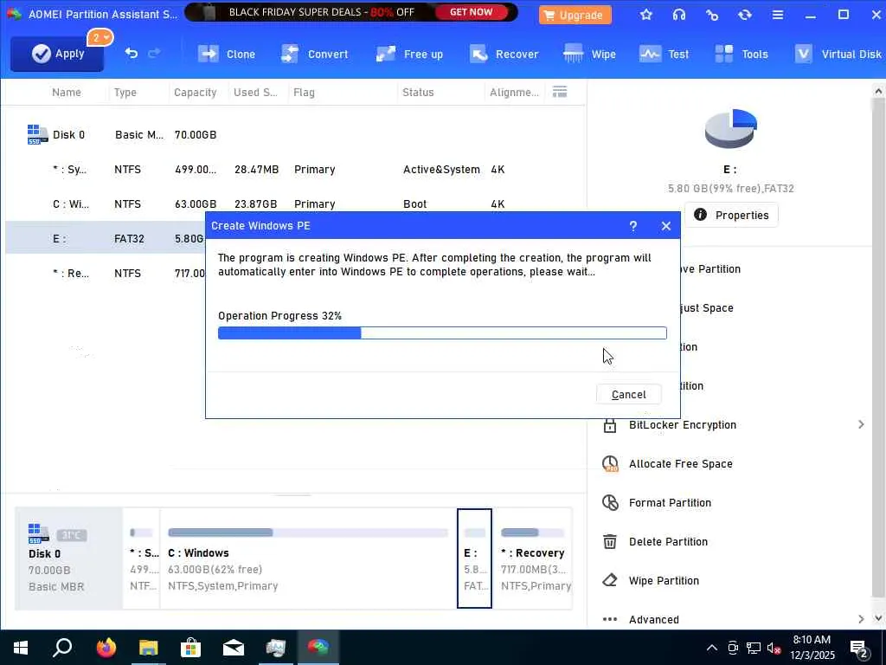This screenshot has height=665, width=886.
Task: Open the Virtual Disk option
Action: (x=838, y=55)
